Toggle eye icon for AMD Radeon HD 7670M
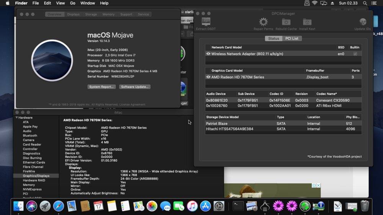Screen dimensions: 383x215 coord(208,77)
